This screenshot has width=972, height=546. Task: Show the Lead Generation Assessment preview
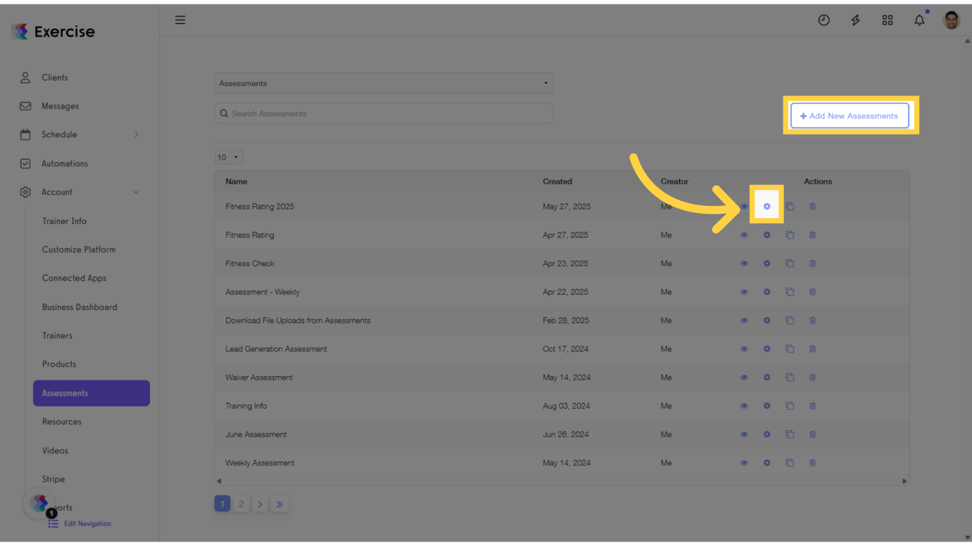pyautogui.click(x=744, y=348)
